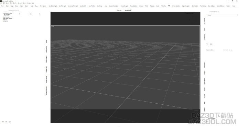Viewport: 239px width, 127px height.
Task: Add a New Linear Point Light
Action: point(73,6)
